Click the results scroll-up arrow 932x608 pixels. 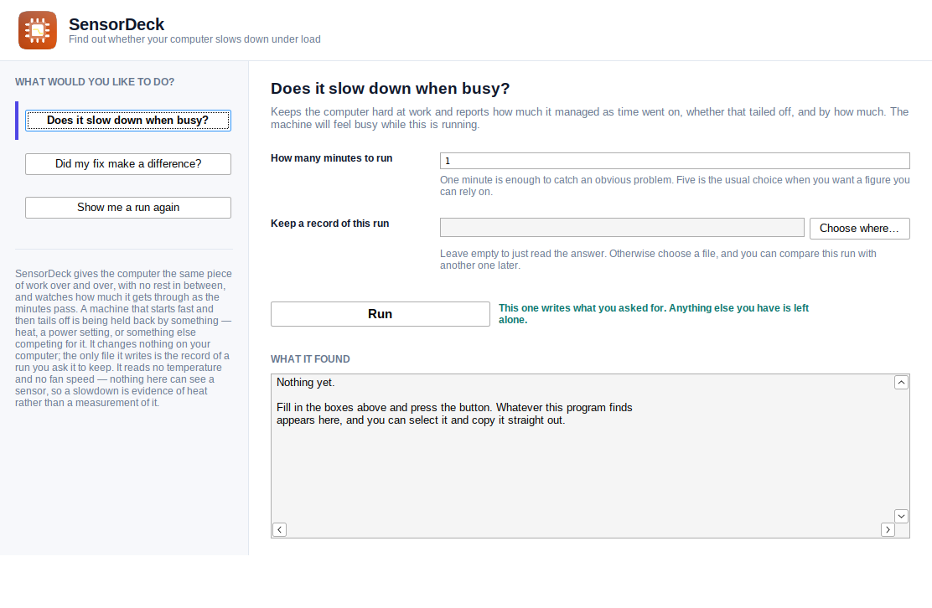tap(901, 383)
